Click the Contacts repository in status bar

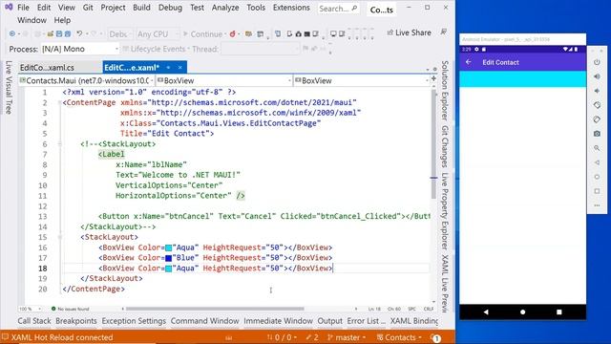(399, 337)
